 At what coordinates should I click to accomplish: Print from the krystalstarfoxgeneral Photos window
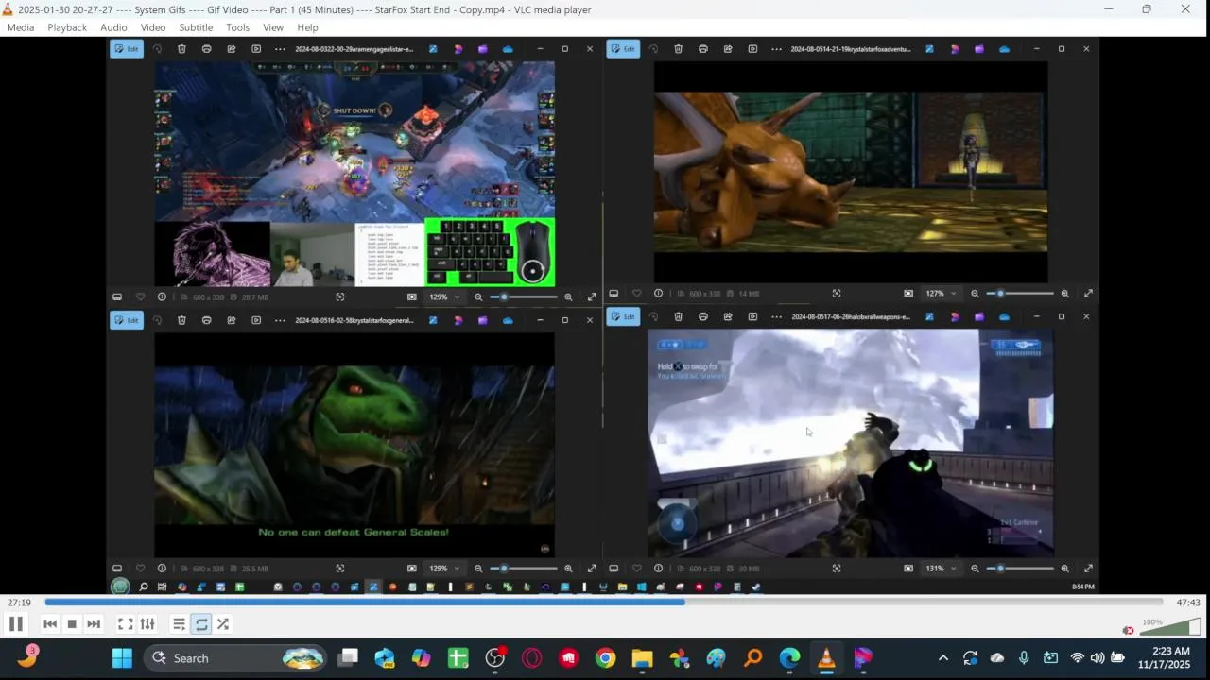pyautogui.click(x=206, y=320)
